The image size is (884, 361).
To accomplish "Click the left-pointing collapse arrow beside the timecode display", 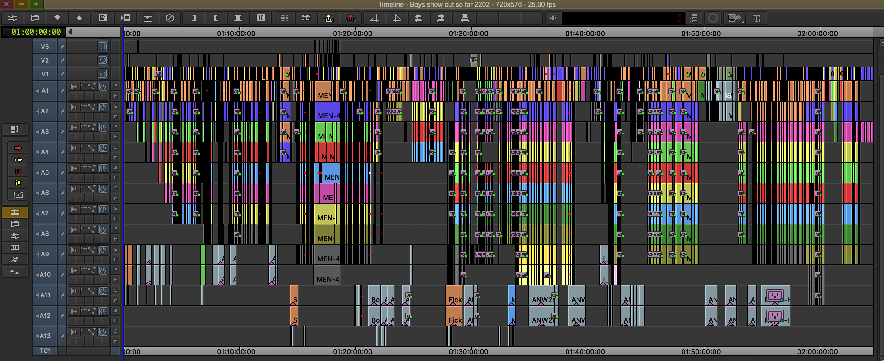I will pos(70,32).
